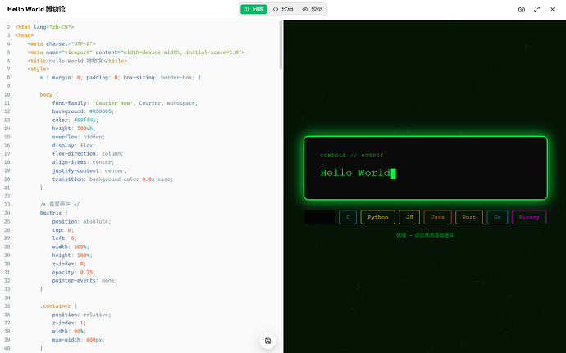566x353 pixels.
Task: Switch to 分屏 split view
Action: click(253, 9)
